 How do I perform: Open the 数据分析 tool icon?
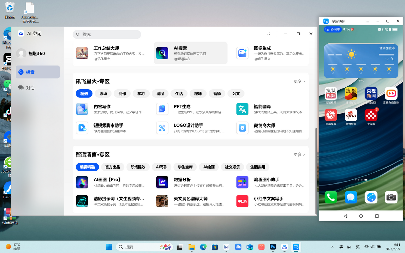[x=162, y=182]
